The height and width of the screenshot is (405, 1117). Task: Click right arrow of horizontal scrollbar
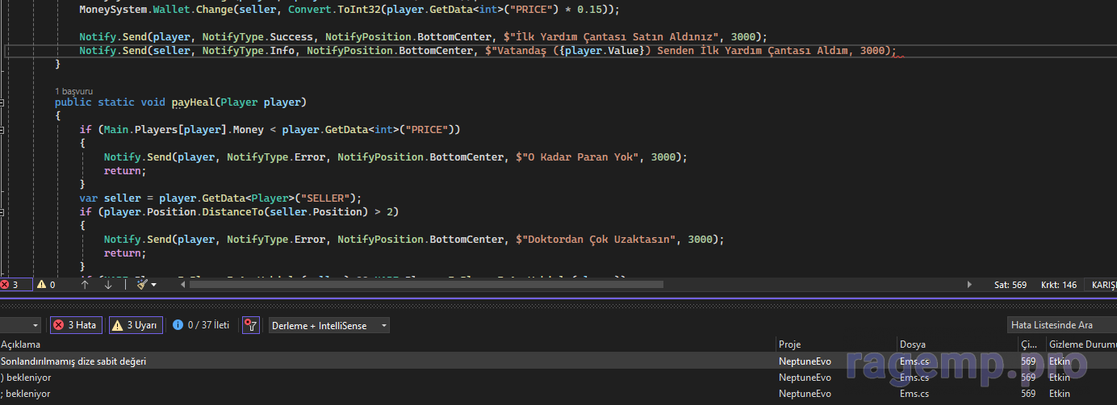point(969,285)
